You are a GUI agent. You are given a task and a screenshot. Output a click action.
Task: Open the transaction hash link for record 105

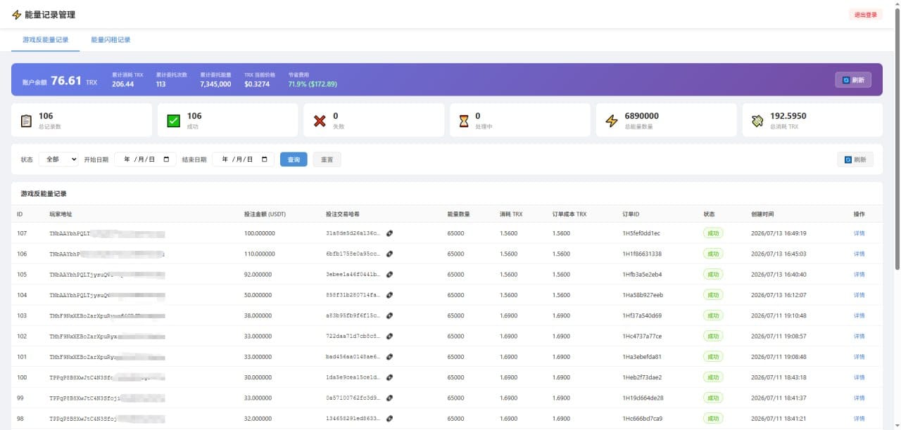pos(389,275)
